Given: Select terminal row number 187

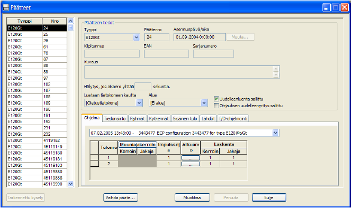Looking at the screenshot, I should click(37, 90).
